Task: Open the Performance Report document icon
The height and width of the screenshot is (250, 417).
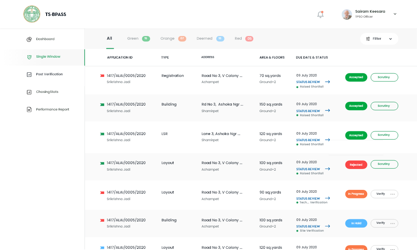Action: [x=29, y=110]
